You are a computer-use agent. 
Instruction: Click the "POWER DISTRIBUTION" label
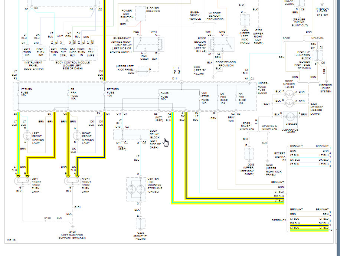[x=127, y=14]
